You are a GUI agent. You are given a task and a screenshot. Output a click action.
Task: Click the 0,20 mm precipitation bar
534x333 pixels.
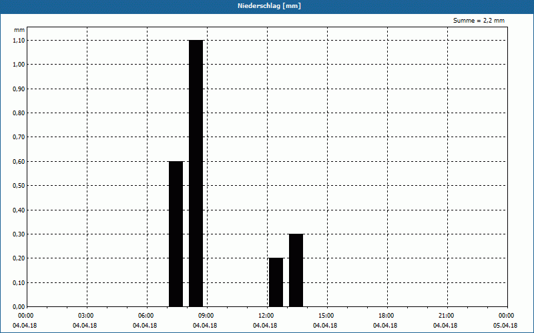(276, 282)
